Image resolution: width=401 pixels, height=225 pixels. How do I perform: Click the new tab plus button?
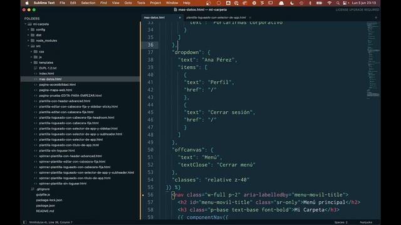click(376, 17)
